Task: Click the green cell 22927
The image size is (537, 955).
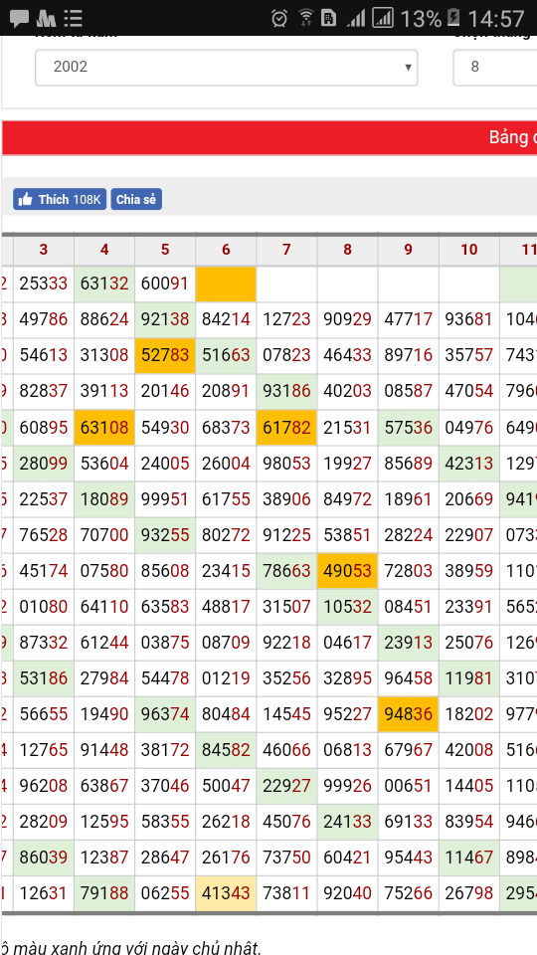Action: (286, 786)
